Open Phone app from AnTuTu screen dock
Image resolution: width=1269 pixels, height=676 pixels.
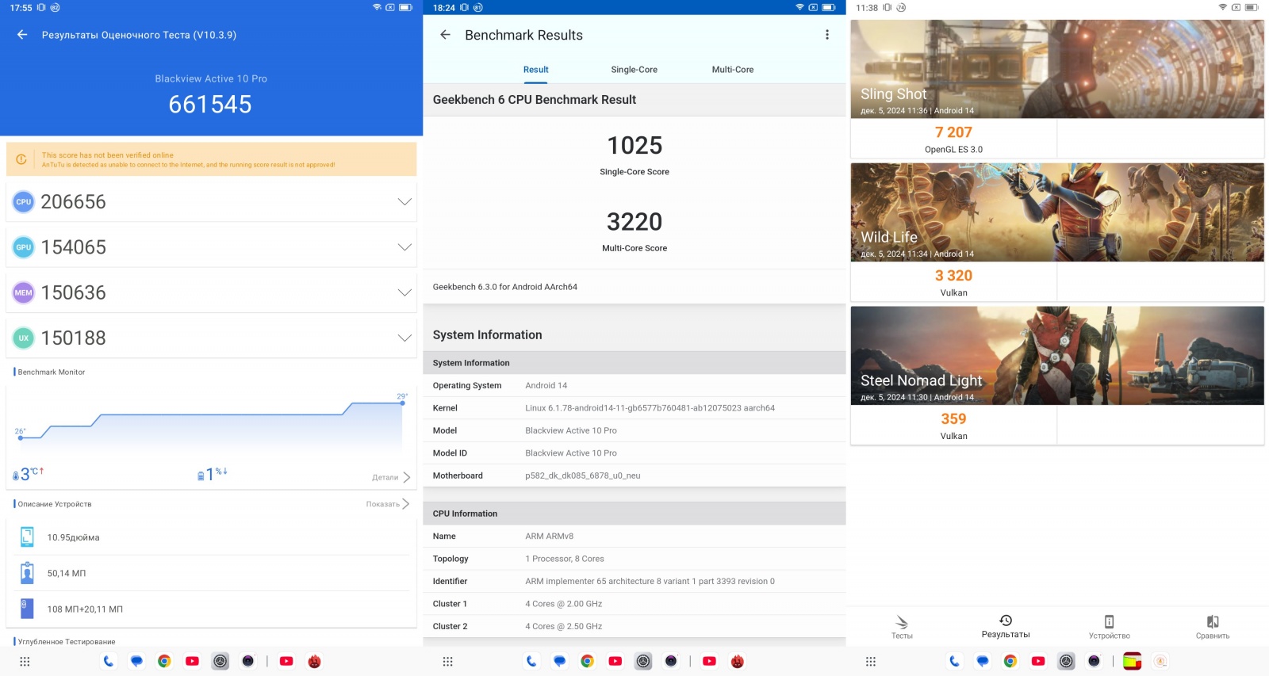109,661
